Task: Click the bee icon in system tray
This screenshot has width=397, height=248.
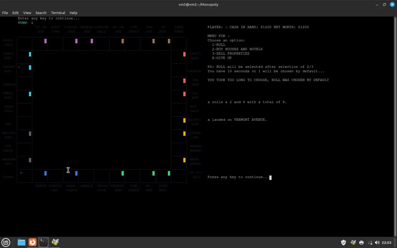Action: point(353,242)
